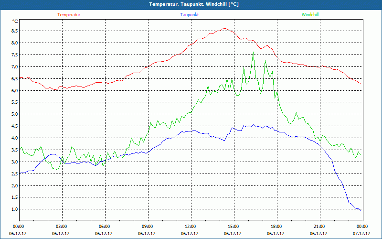Click the 06:00 time label
This screenshot has width=382, height=239.
coord(105,227)
